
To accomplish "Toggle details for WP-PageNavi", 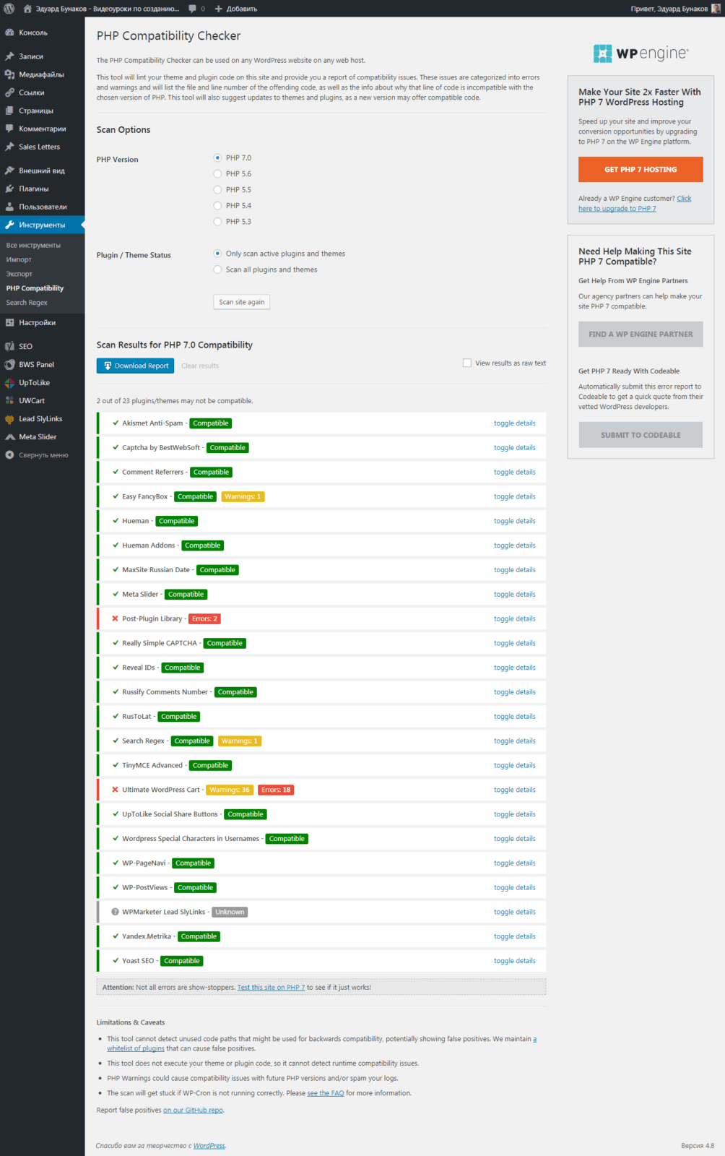I will (x=514, y=863).
